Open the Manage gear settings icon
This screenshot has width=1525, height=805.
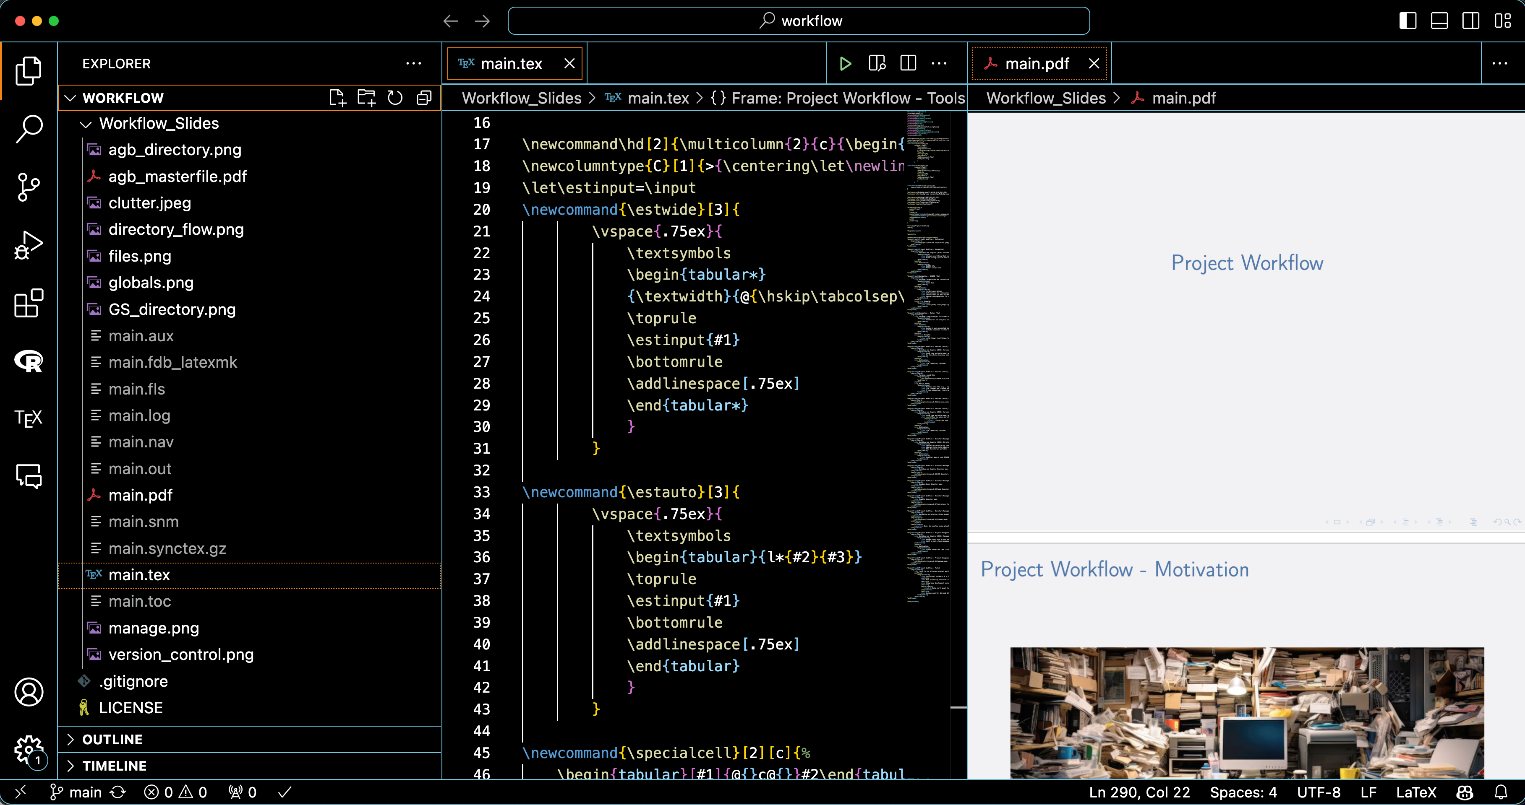[29, 750]
